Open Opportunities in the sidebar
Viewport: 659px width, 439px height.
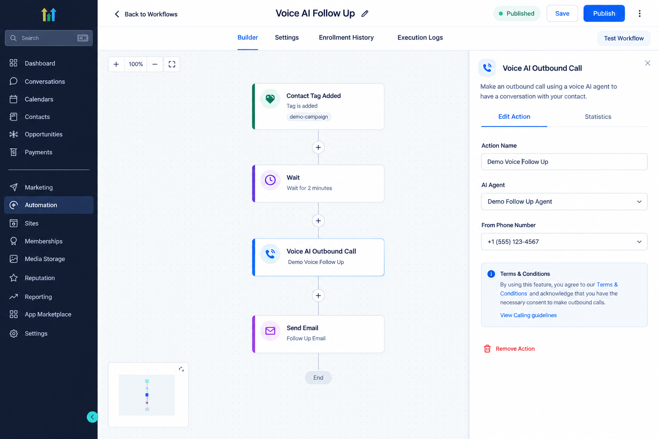tap(49, 134)
